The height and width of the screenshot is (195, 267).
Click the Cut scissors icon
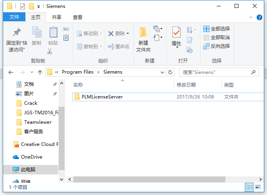tap(50, 51)
